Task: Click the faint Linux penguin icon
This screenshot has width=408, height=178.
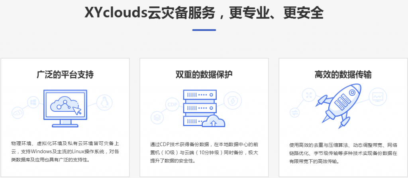Action: (104, 102)
